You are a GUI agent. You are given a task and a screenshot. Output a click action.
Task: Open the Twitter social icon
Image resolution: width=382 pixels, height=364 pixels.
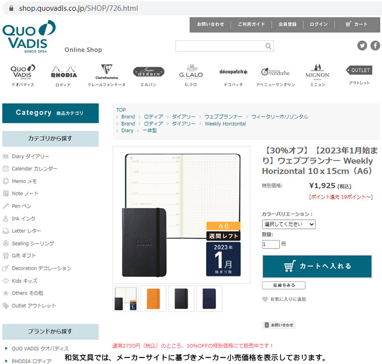362,46
